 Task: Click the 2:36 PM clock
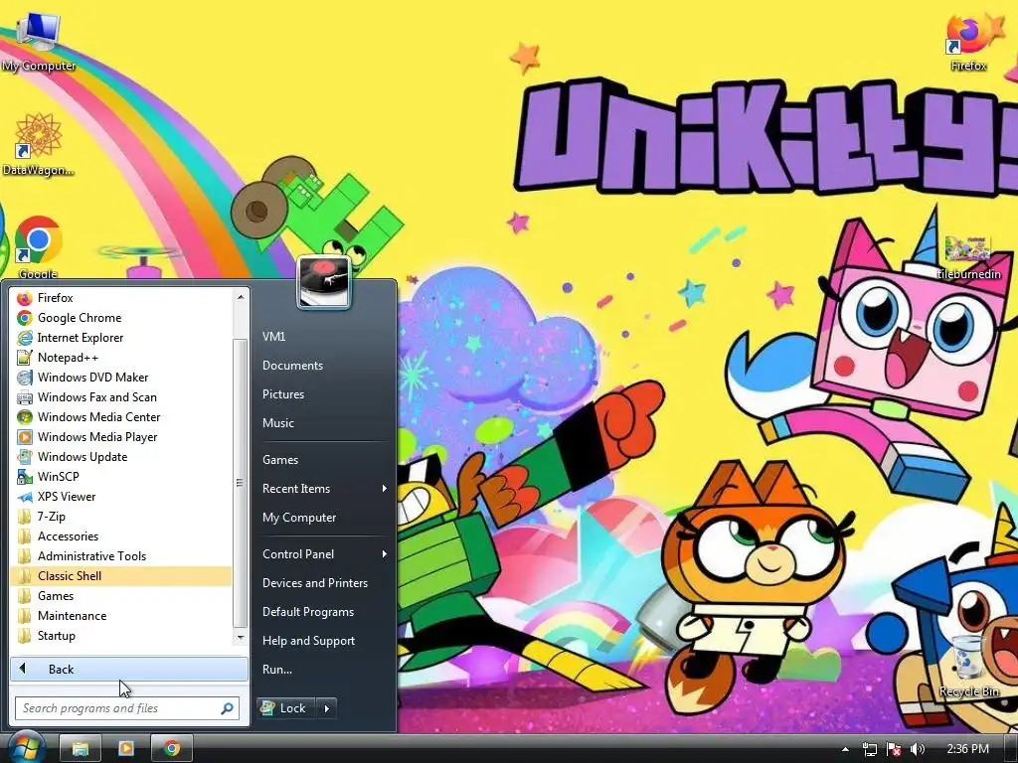(967, 749)
